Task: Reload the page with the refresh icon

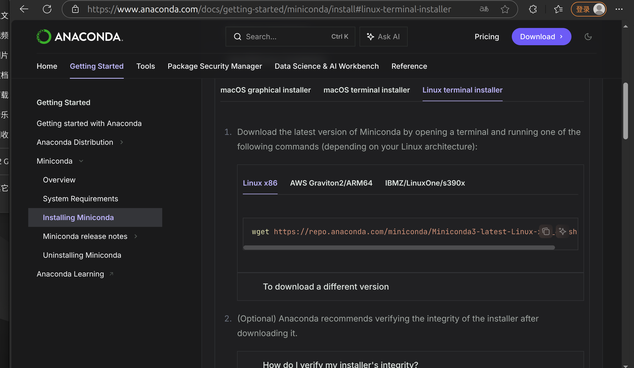Action: pyautogui.click(x=47, y=9)
